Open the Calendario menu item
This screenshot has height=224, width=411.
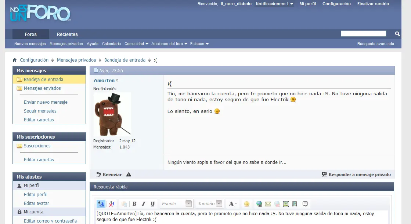(111, 44)
